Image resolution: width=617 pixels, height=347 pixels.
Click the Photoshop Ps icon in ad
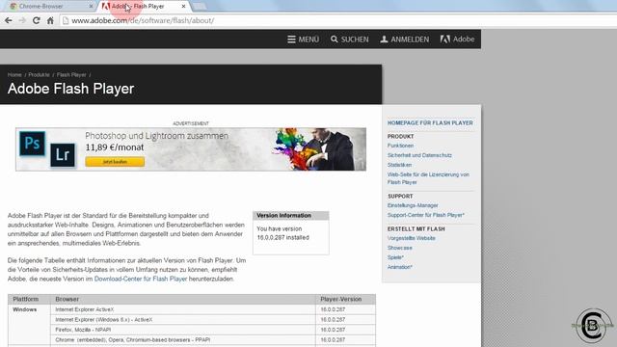(x=32, y=144)
